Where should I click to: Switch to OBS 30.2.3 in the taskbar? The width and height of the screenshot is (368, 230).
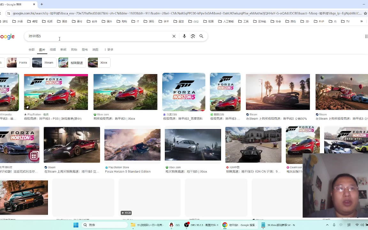[201, 225]
